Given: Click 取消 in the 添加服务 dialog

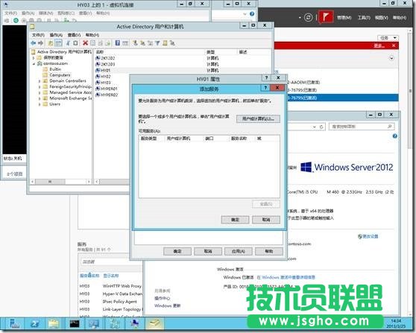Looking at the screenshot, I should [266, 220].
